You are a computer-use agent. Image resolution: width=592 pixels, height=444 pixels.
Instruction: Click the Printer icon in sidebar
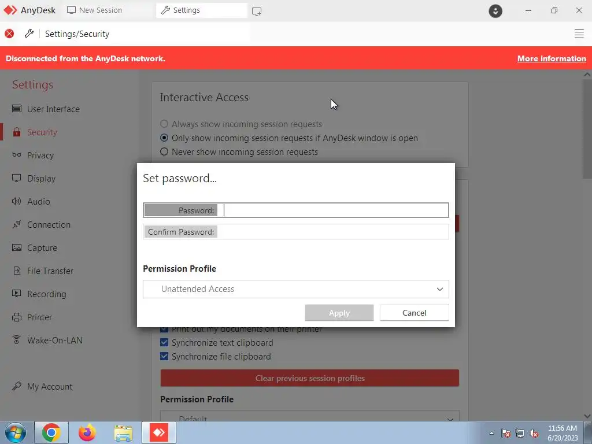[x=17, y=317]
